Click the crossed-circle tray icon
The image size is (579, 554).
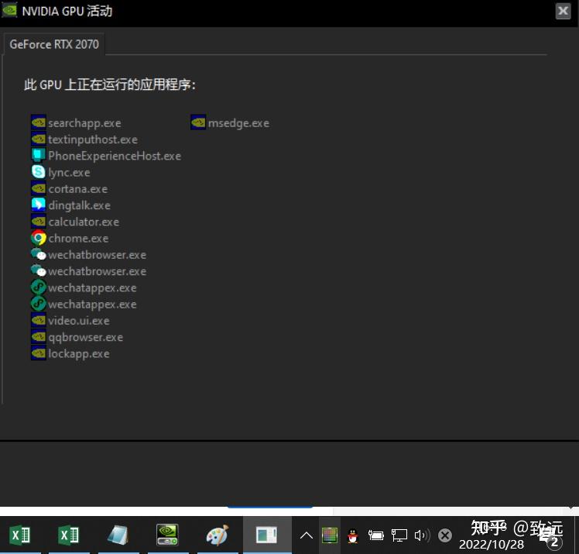click(x=445, y=535)
